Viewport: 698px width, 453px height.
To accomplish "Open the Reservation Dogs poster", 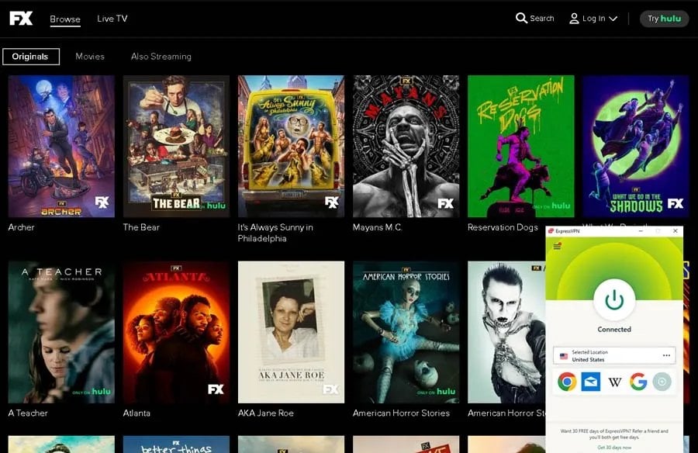I will pos(521,146).
